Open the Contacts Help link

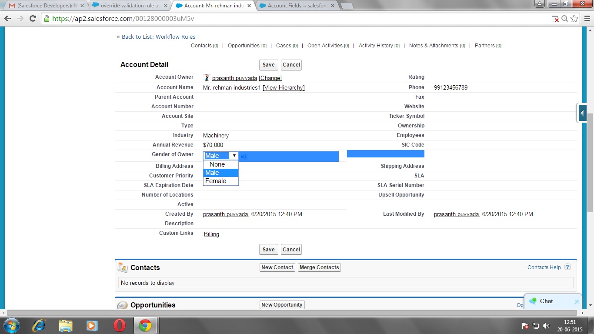544,267
